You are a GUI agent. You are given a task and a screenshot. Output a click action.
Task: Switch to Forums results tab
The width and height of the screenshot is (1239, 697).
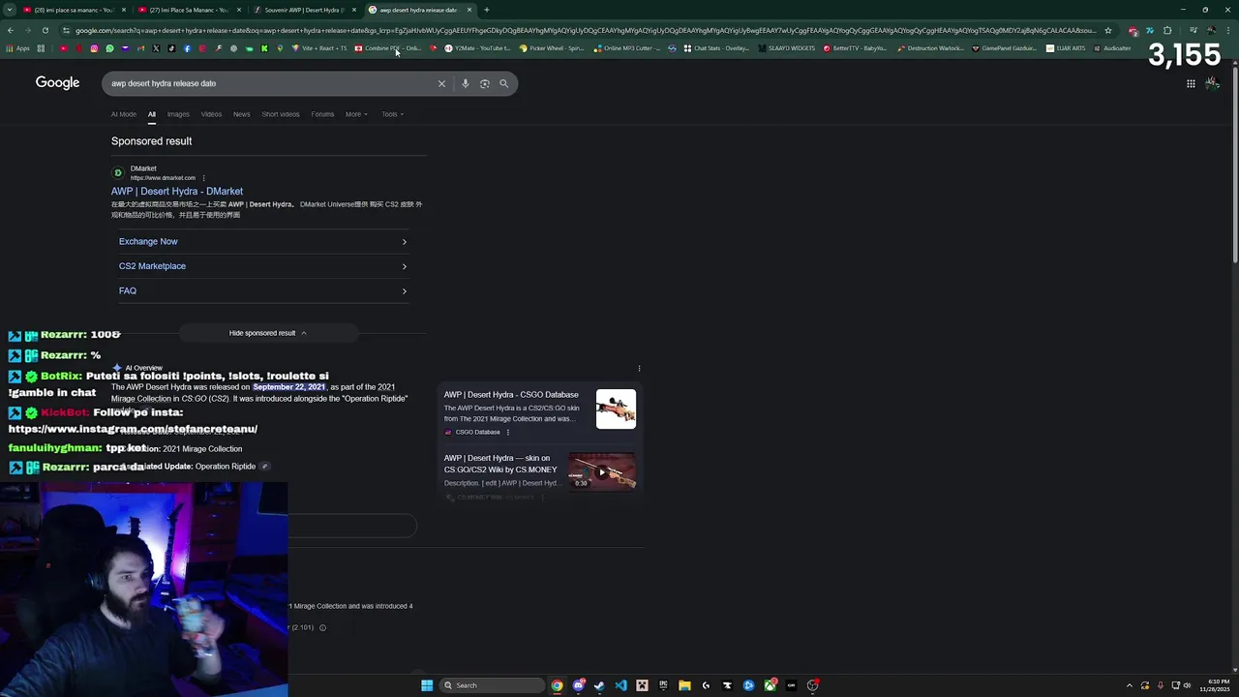click(x=322, y=114)
